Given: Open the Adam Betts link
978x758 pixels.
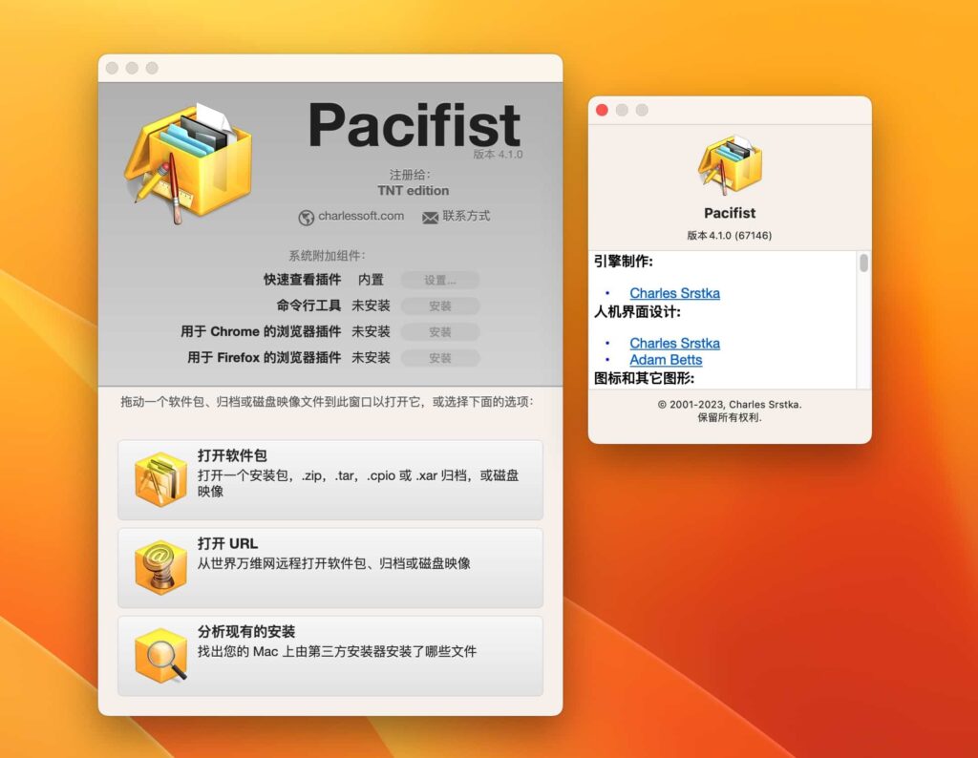Looking at the screenshot, I should (x=666, y=360).
